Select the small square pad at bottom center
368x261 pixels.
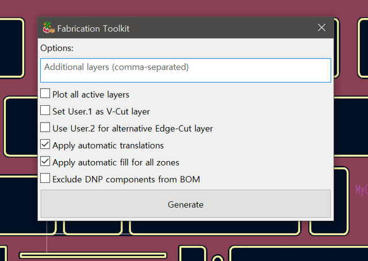(x=192, y=253)
